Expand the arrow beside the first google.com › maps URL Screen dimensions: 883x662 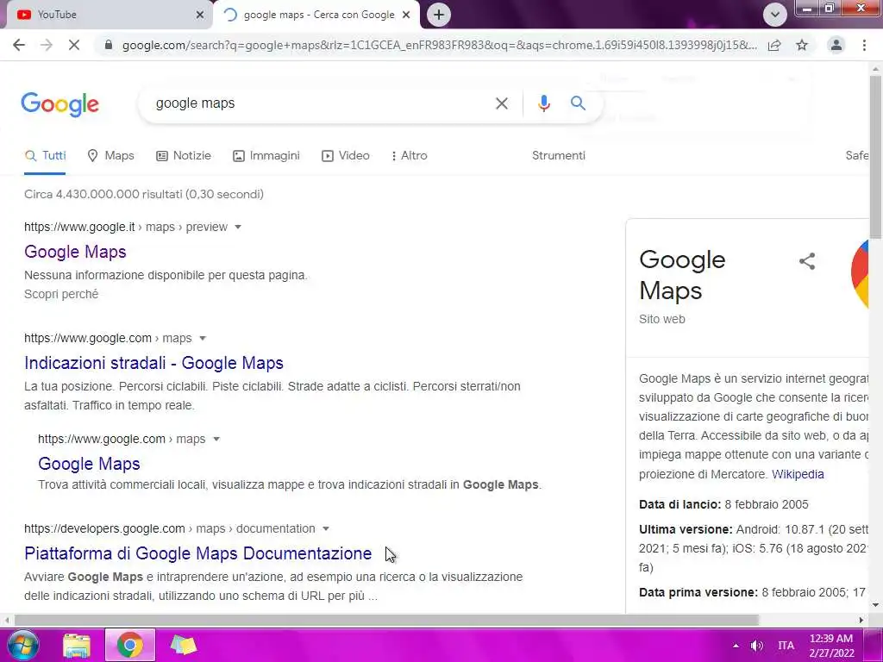[x=203, y=338]
